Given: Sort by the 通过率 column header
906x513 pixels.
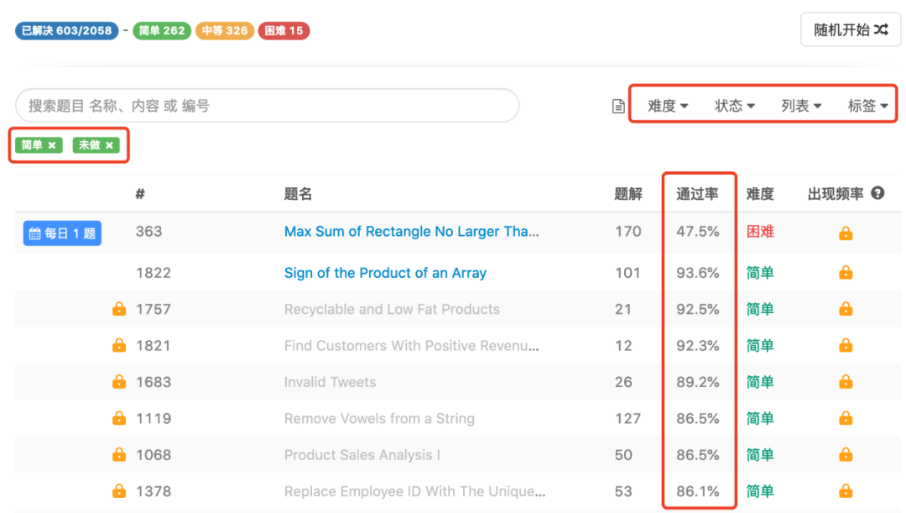Looking at the screenshot, I should (x=697, y=194).
